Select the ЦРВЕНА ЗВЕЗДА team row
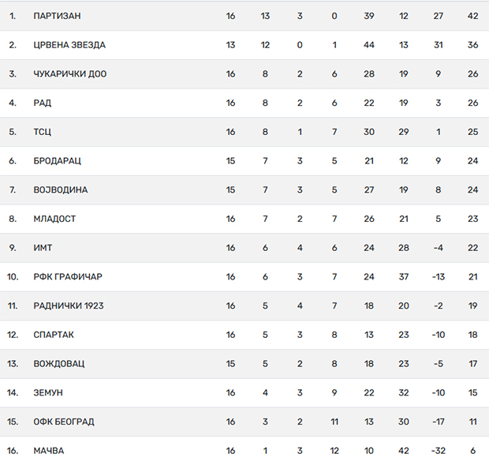The image size is (489, 465). [244, 45]
